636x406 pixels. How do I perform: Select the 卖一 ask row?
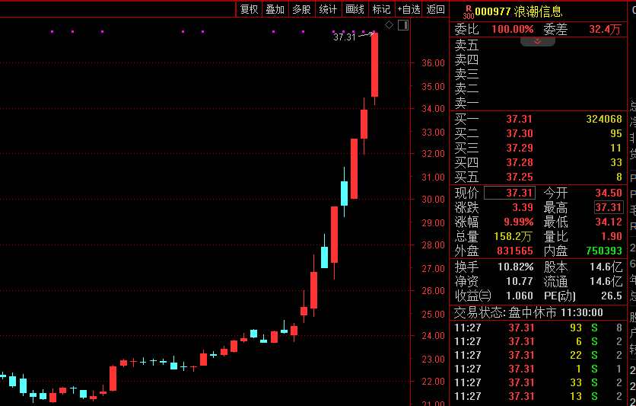[x=539, y=103]
